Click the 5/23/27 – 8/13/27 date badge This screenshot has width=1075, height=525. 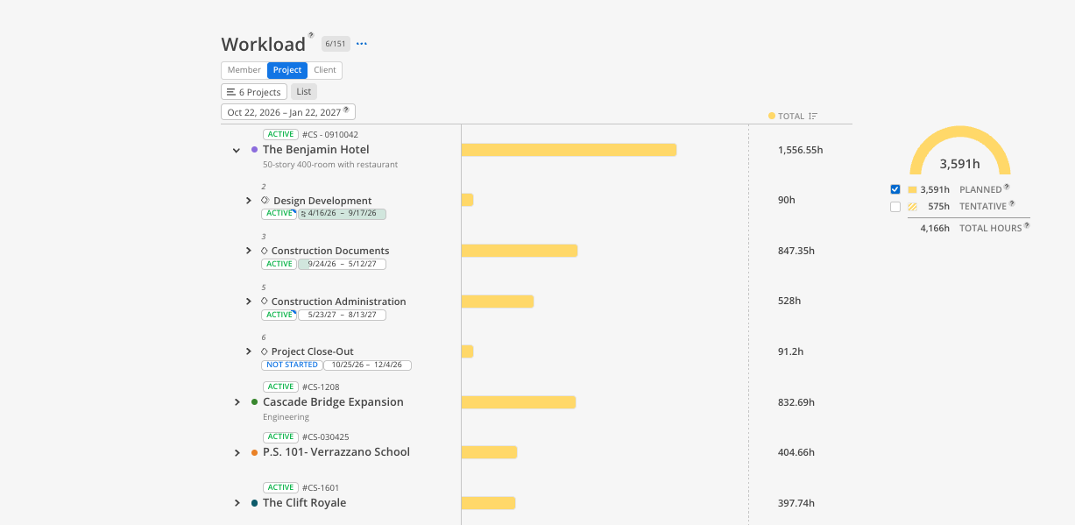[342, 315]
